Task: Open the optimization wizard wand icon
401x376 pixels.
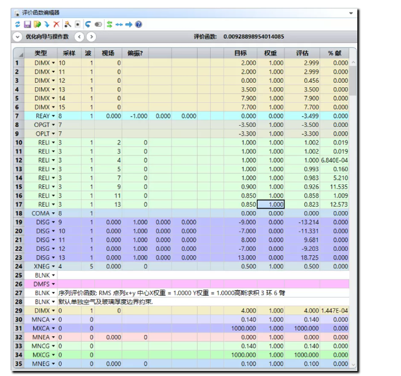Action: [x=67, y=24]
